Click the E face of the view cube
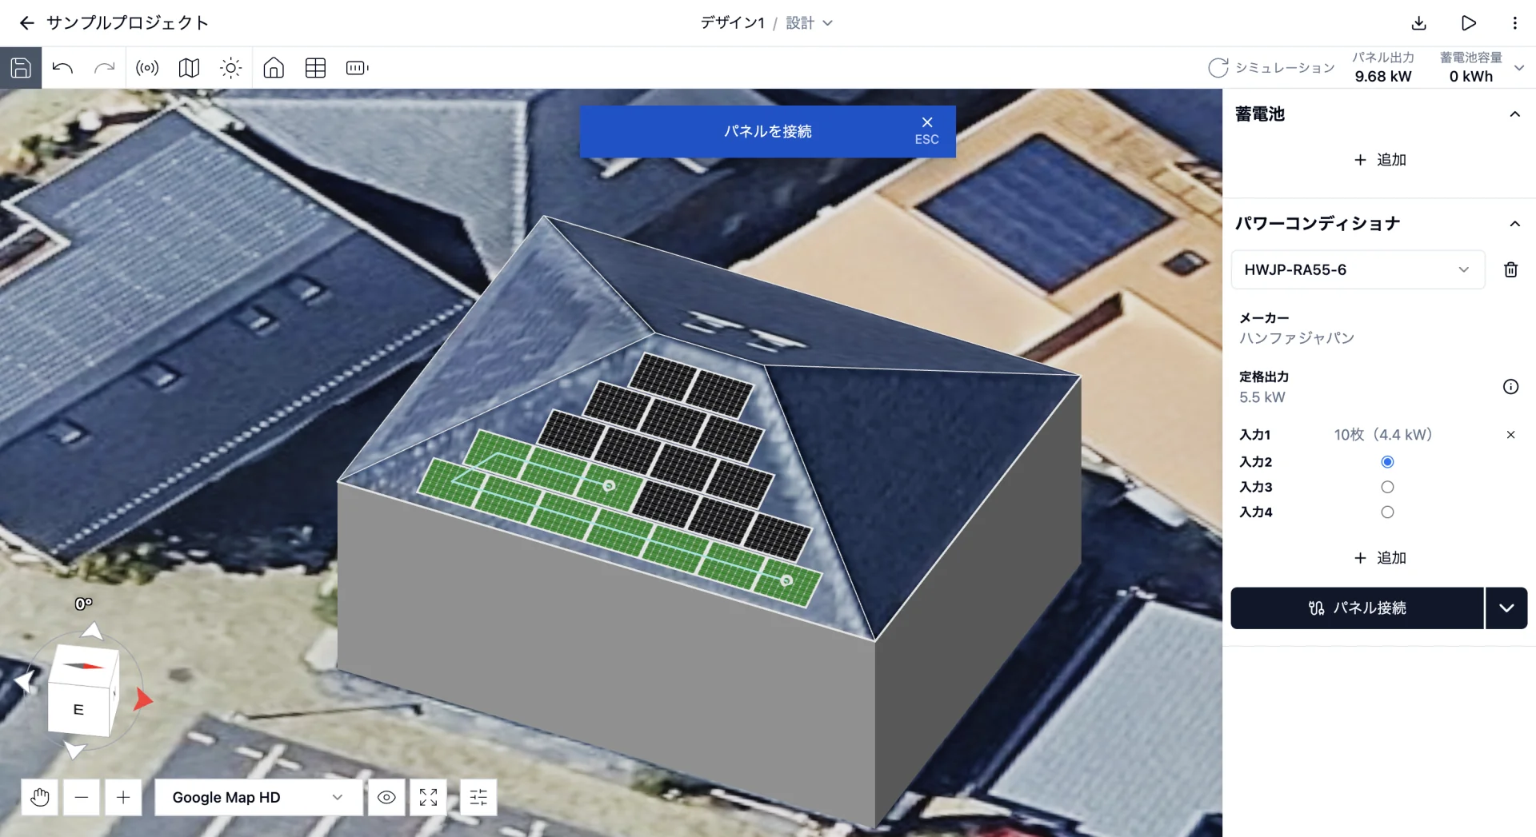This screenshot has width=1536, height=837. point(78,709)
